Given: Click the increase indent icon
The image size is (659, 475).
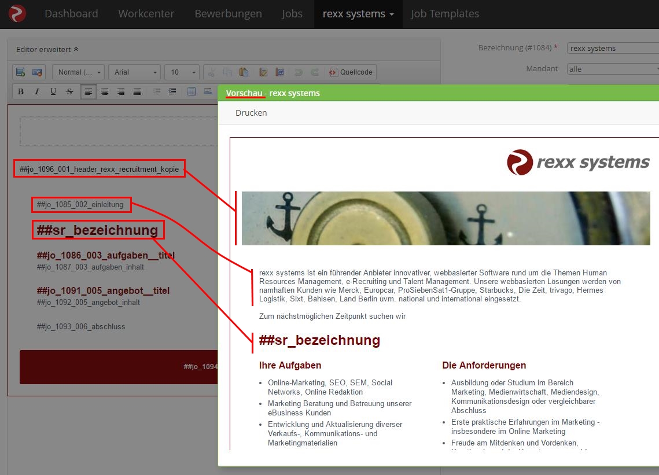Looking at the screenshot, I should (172, 91).
